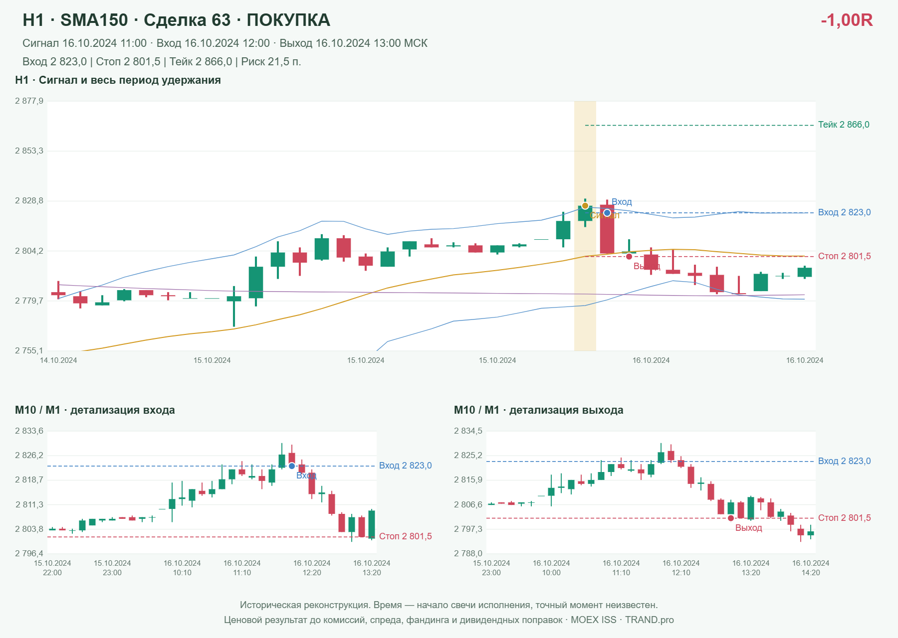Click the 2 796,4 label in entry detail chart
The image size is (898, 638).
pos(29,554)
